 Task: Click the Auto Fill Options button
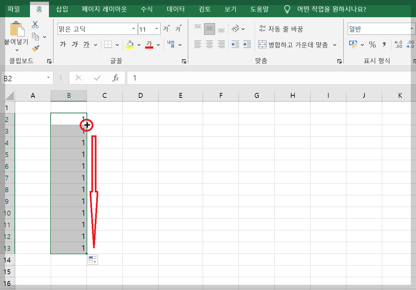pyautogui.click(x=93, y=260)
